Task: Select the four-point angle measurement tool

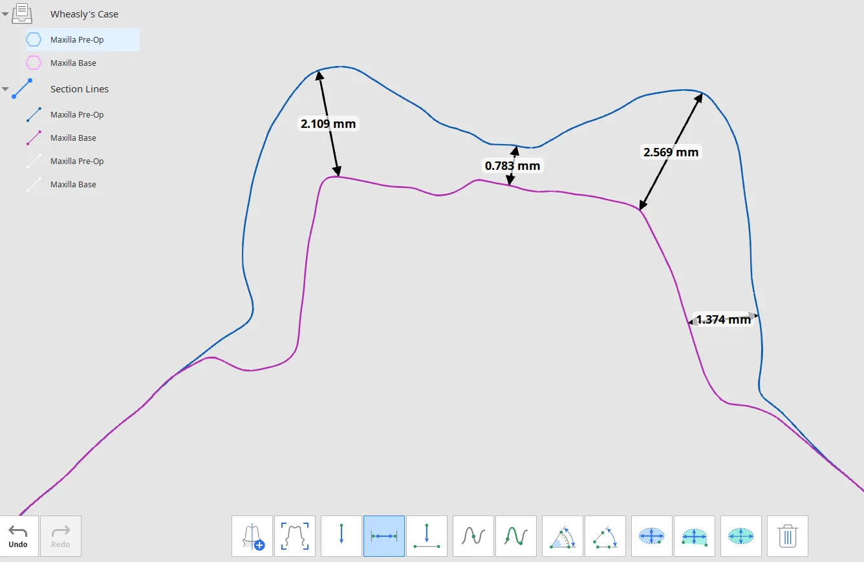Action: [x=605, y=536]
